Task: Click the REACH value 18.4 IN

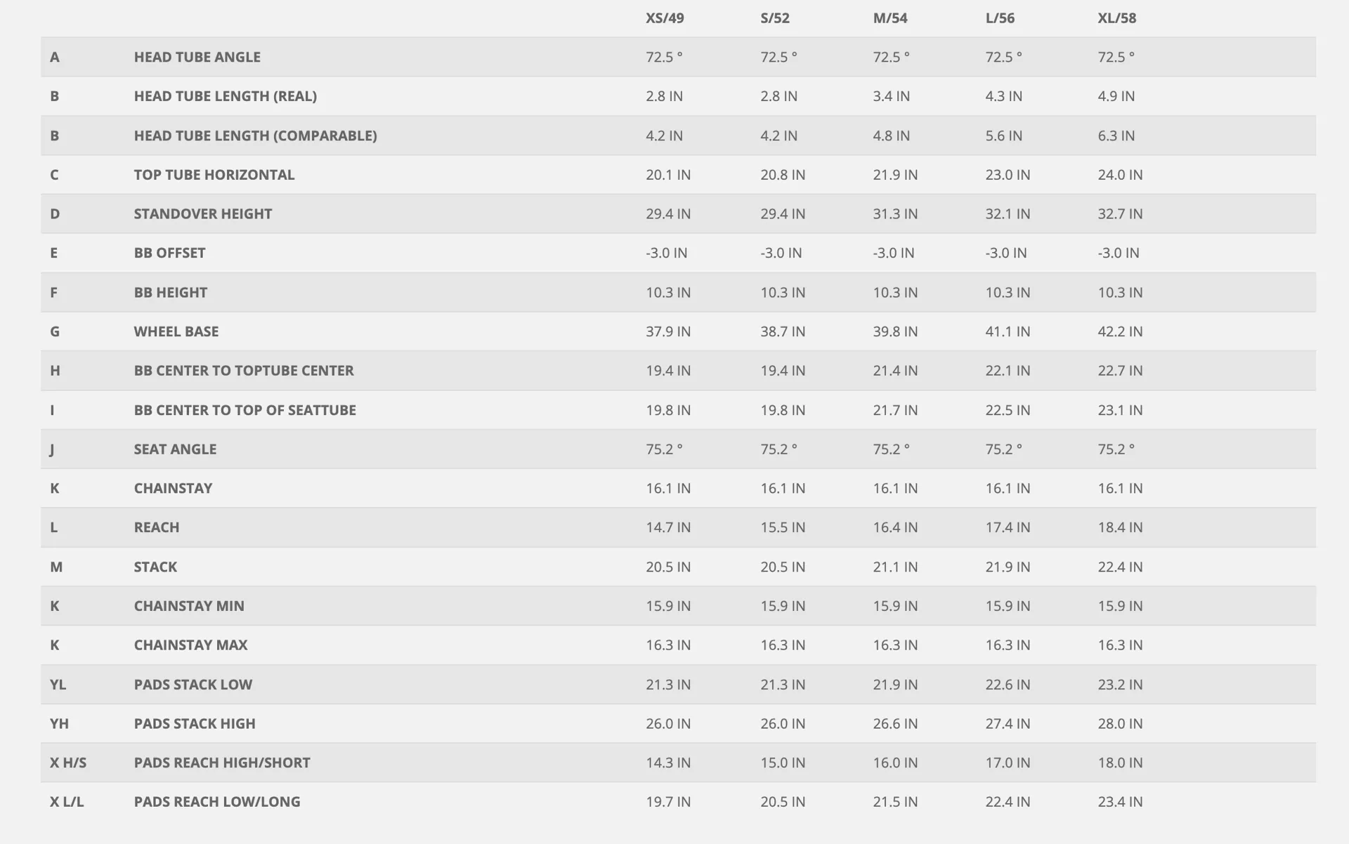Action: point(1120,527)
